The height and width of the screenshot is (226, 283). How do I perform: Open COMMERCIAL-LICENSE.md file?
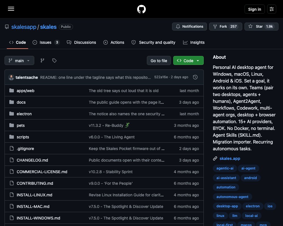point(42,171)
